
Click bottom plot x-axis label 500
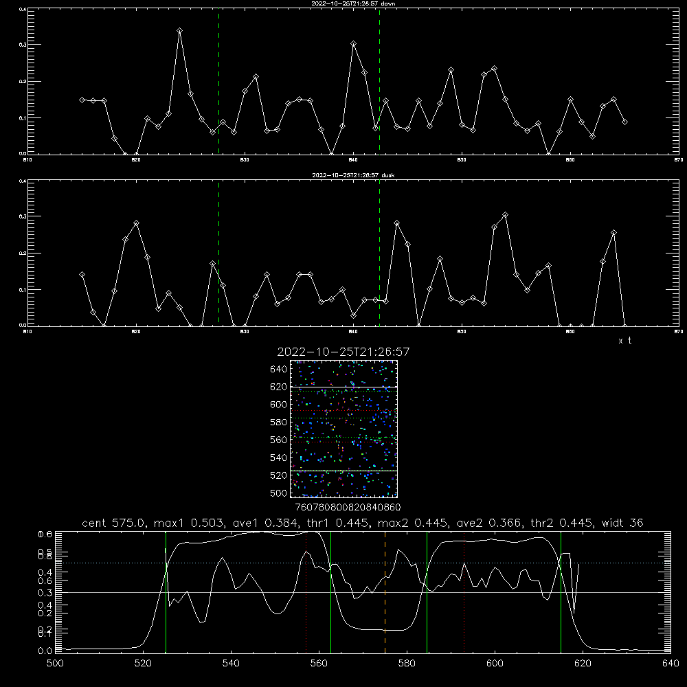55,664
